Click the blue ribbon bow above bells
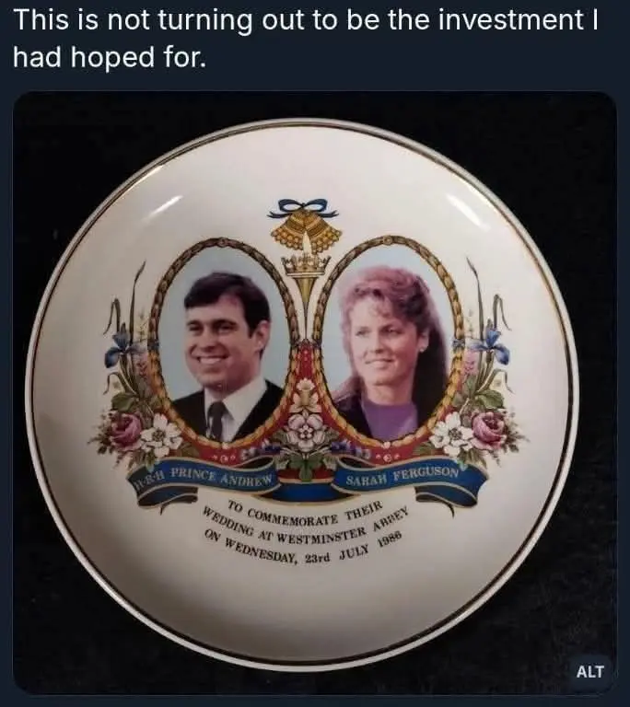The image size is (630, 707). pos(306,206)
